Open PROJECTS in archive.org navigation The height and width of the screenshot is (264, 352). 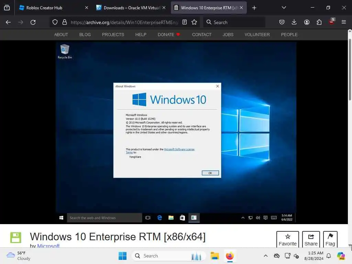[113, 35]
